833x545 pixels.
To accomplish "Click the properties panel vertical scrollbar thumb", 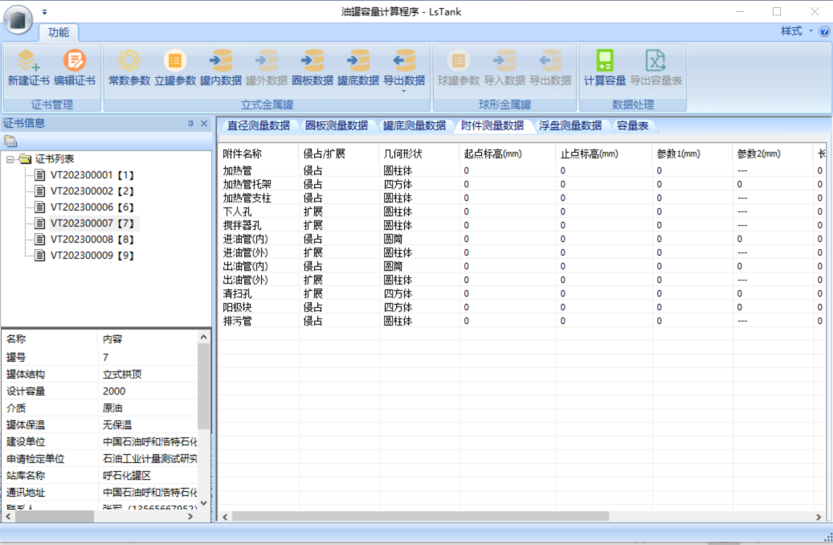I will [x=203, y=386].
